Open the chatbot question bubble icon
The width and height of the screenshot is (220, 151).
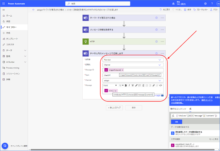pyautogui.click(x=5, y=146)
